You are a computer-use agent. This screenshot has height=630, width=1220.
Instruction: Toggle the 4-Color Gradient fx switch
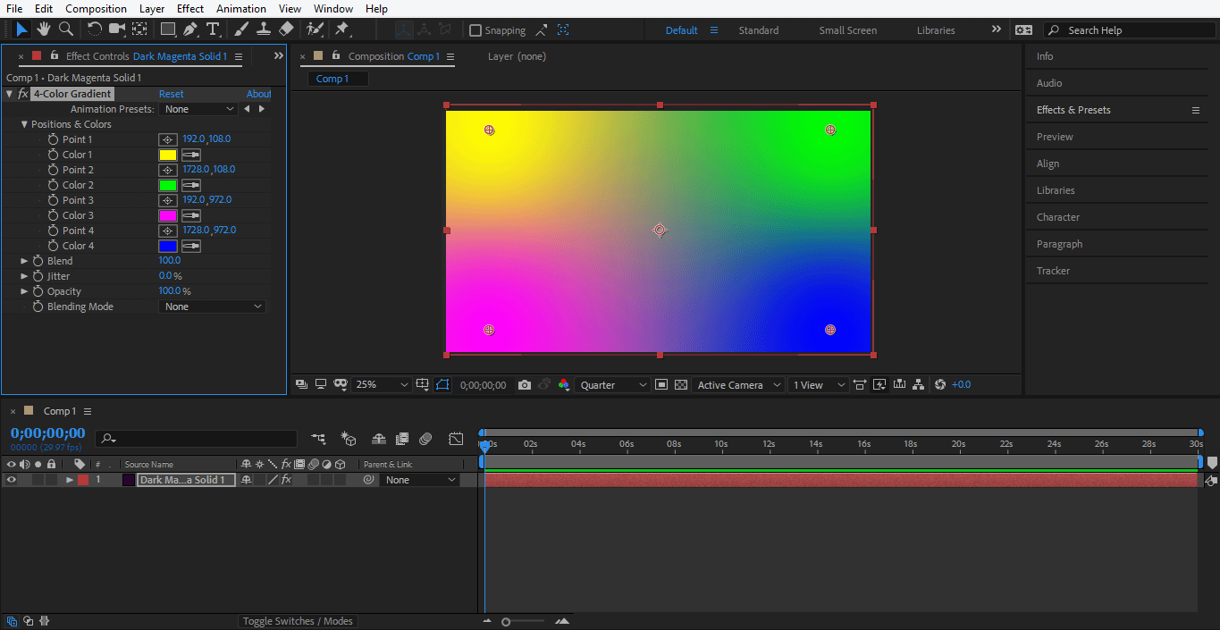click(23, 94)
